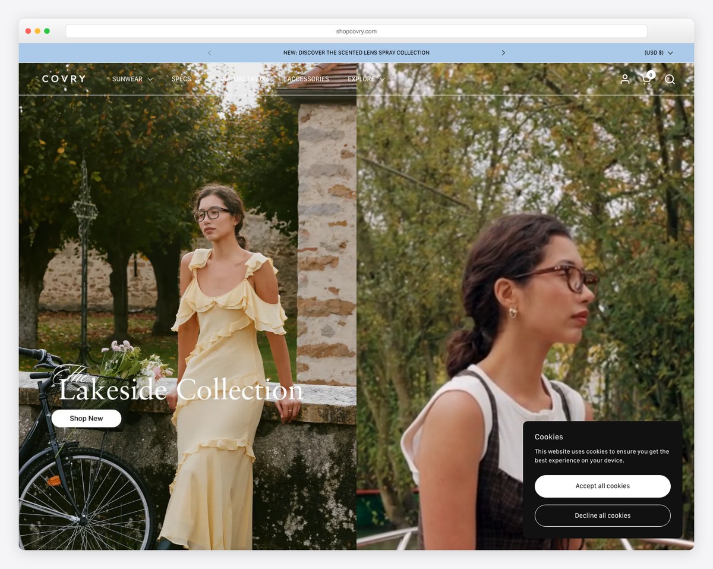
Task: Expand the EXPLORE menu chevron
Action: (x=381, y=78)
